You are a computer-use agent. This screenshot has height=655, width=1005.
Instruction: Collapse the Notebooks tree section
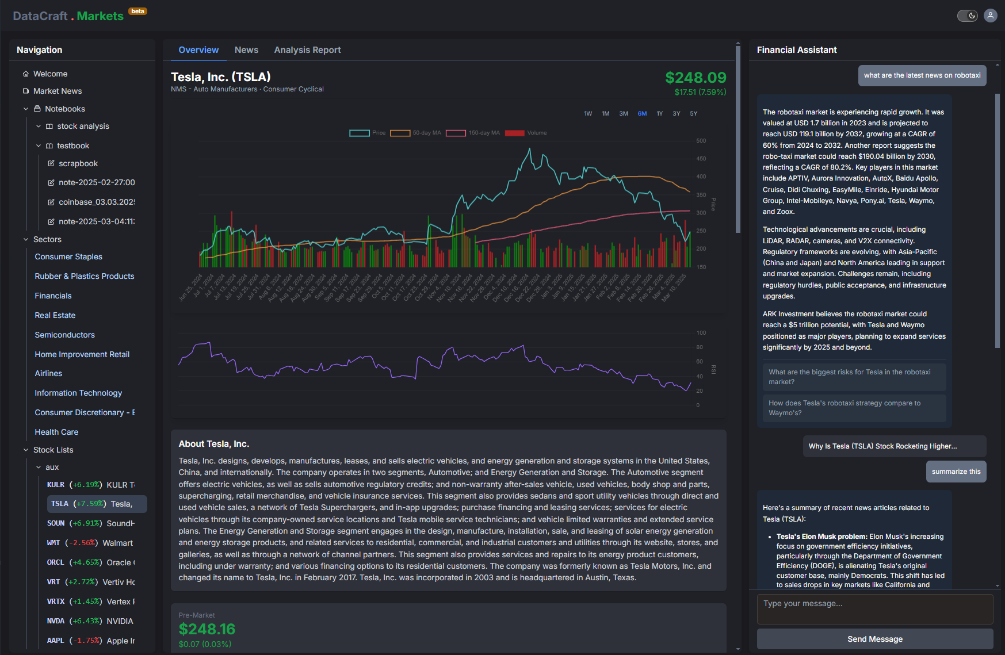(26, 109)
